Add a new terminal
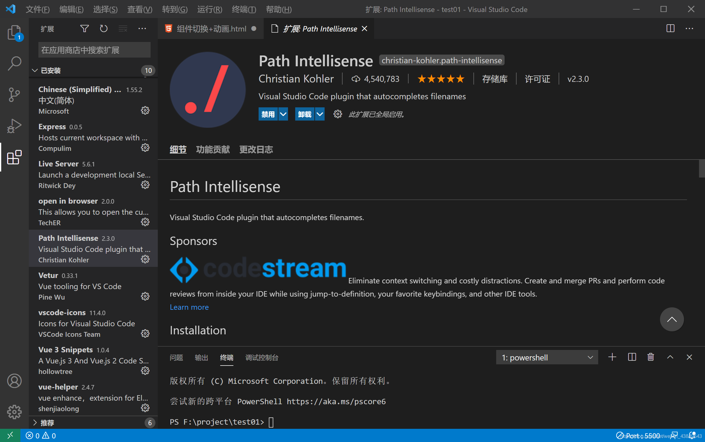This screenshot has height=442, width=705. [612, 357]
